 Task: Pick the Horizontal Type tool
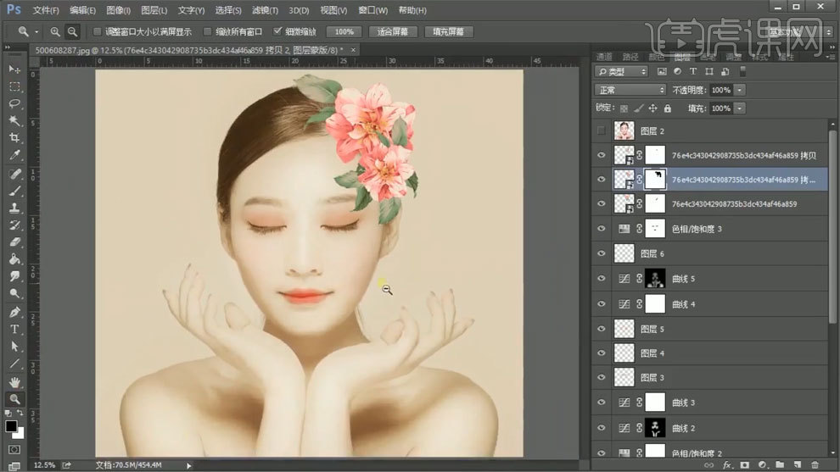14,329
